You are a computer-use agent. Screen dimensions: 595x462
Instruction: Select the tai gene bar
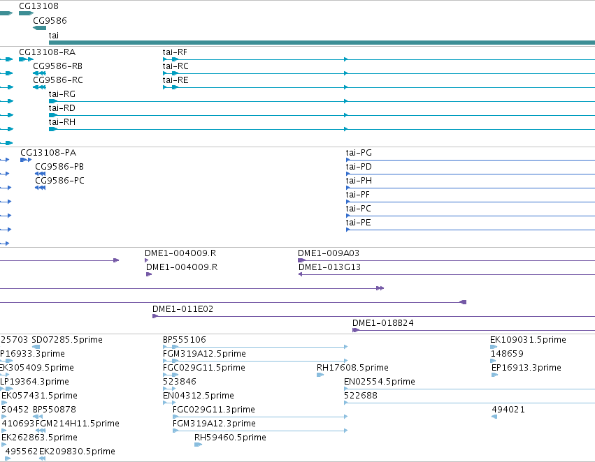coord(322,43)
